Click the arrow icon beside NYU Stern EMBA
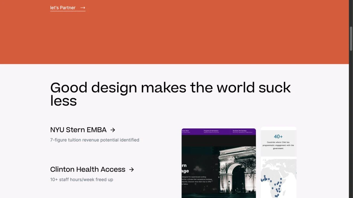Image resolution: width=353 pixels, height=198 pixels. [113, 130]
